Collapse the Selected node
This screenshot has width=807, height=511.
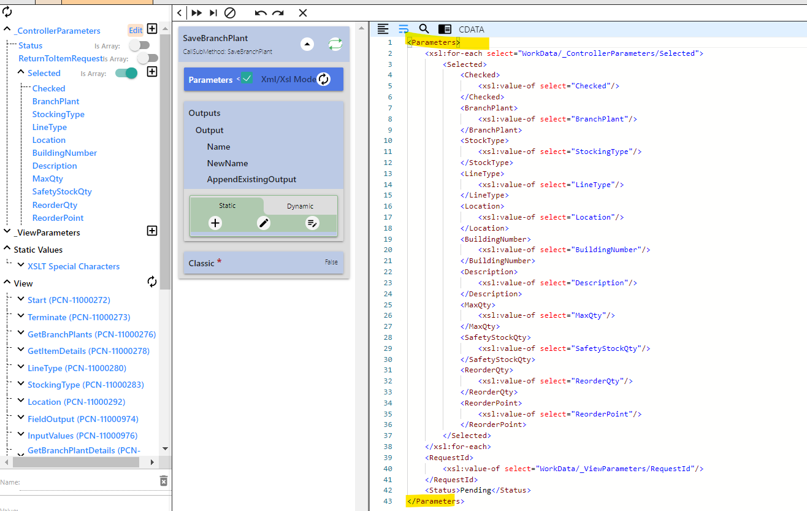coord(21,72)
